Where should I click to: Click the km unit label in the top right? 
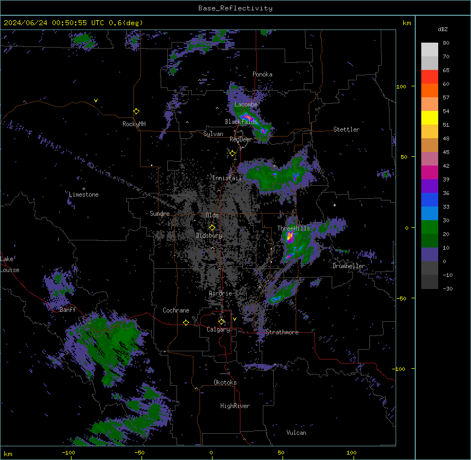coord(407,23)
